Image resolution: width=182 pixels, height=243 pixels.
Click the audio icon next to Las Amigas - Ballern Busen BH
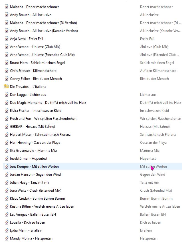[x=7, y=214]
